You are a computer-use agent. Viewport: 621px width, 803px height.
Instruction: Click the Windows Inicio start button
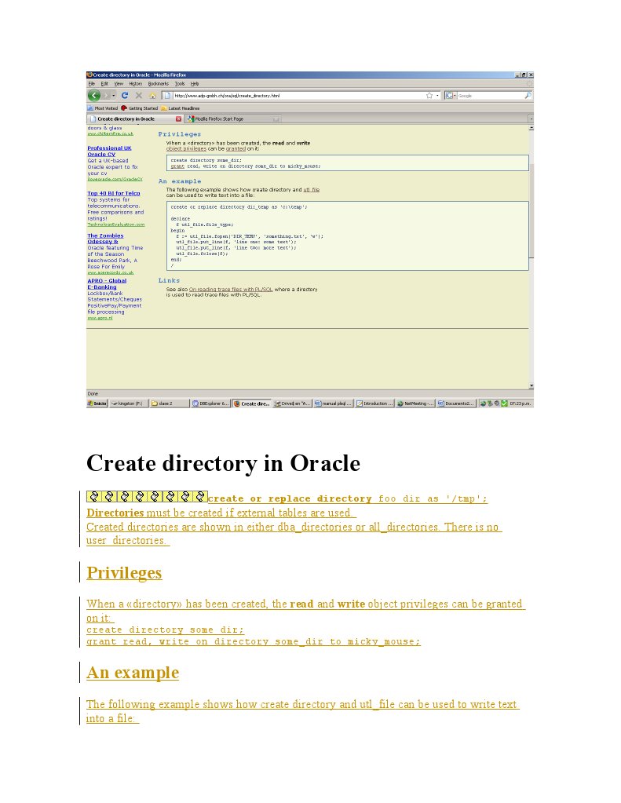(97, 403)
